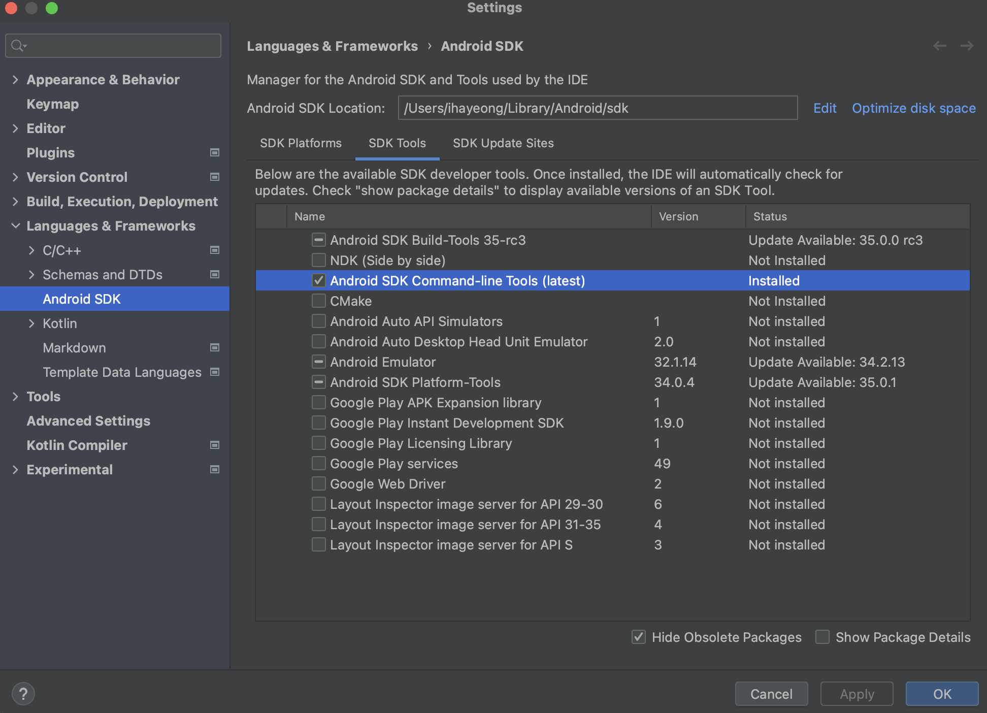Click the forward navigation arrow icon

coord(967,46)
